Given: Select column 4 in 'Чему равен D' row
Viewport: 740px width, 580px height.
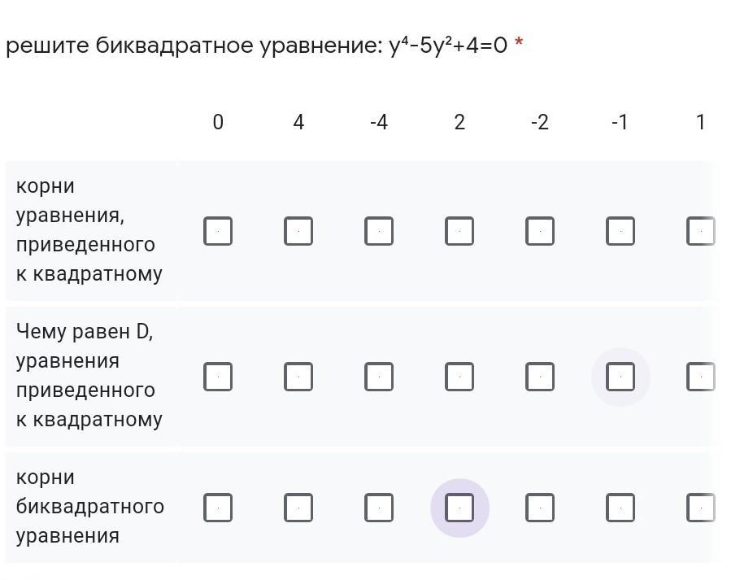Looking at the screenshot, I should (298, 377).
